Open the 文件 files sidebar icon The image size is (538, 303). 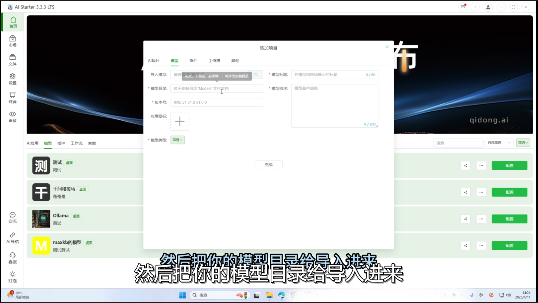click(x=13, y=60)
